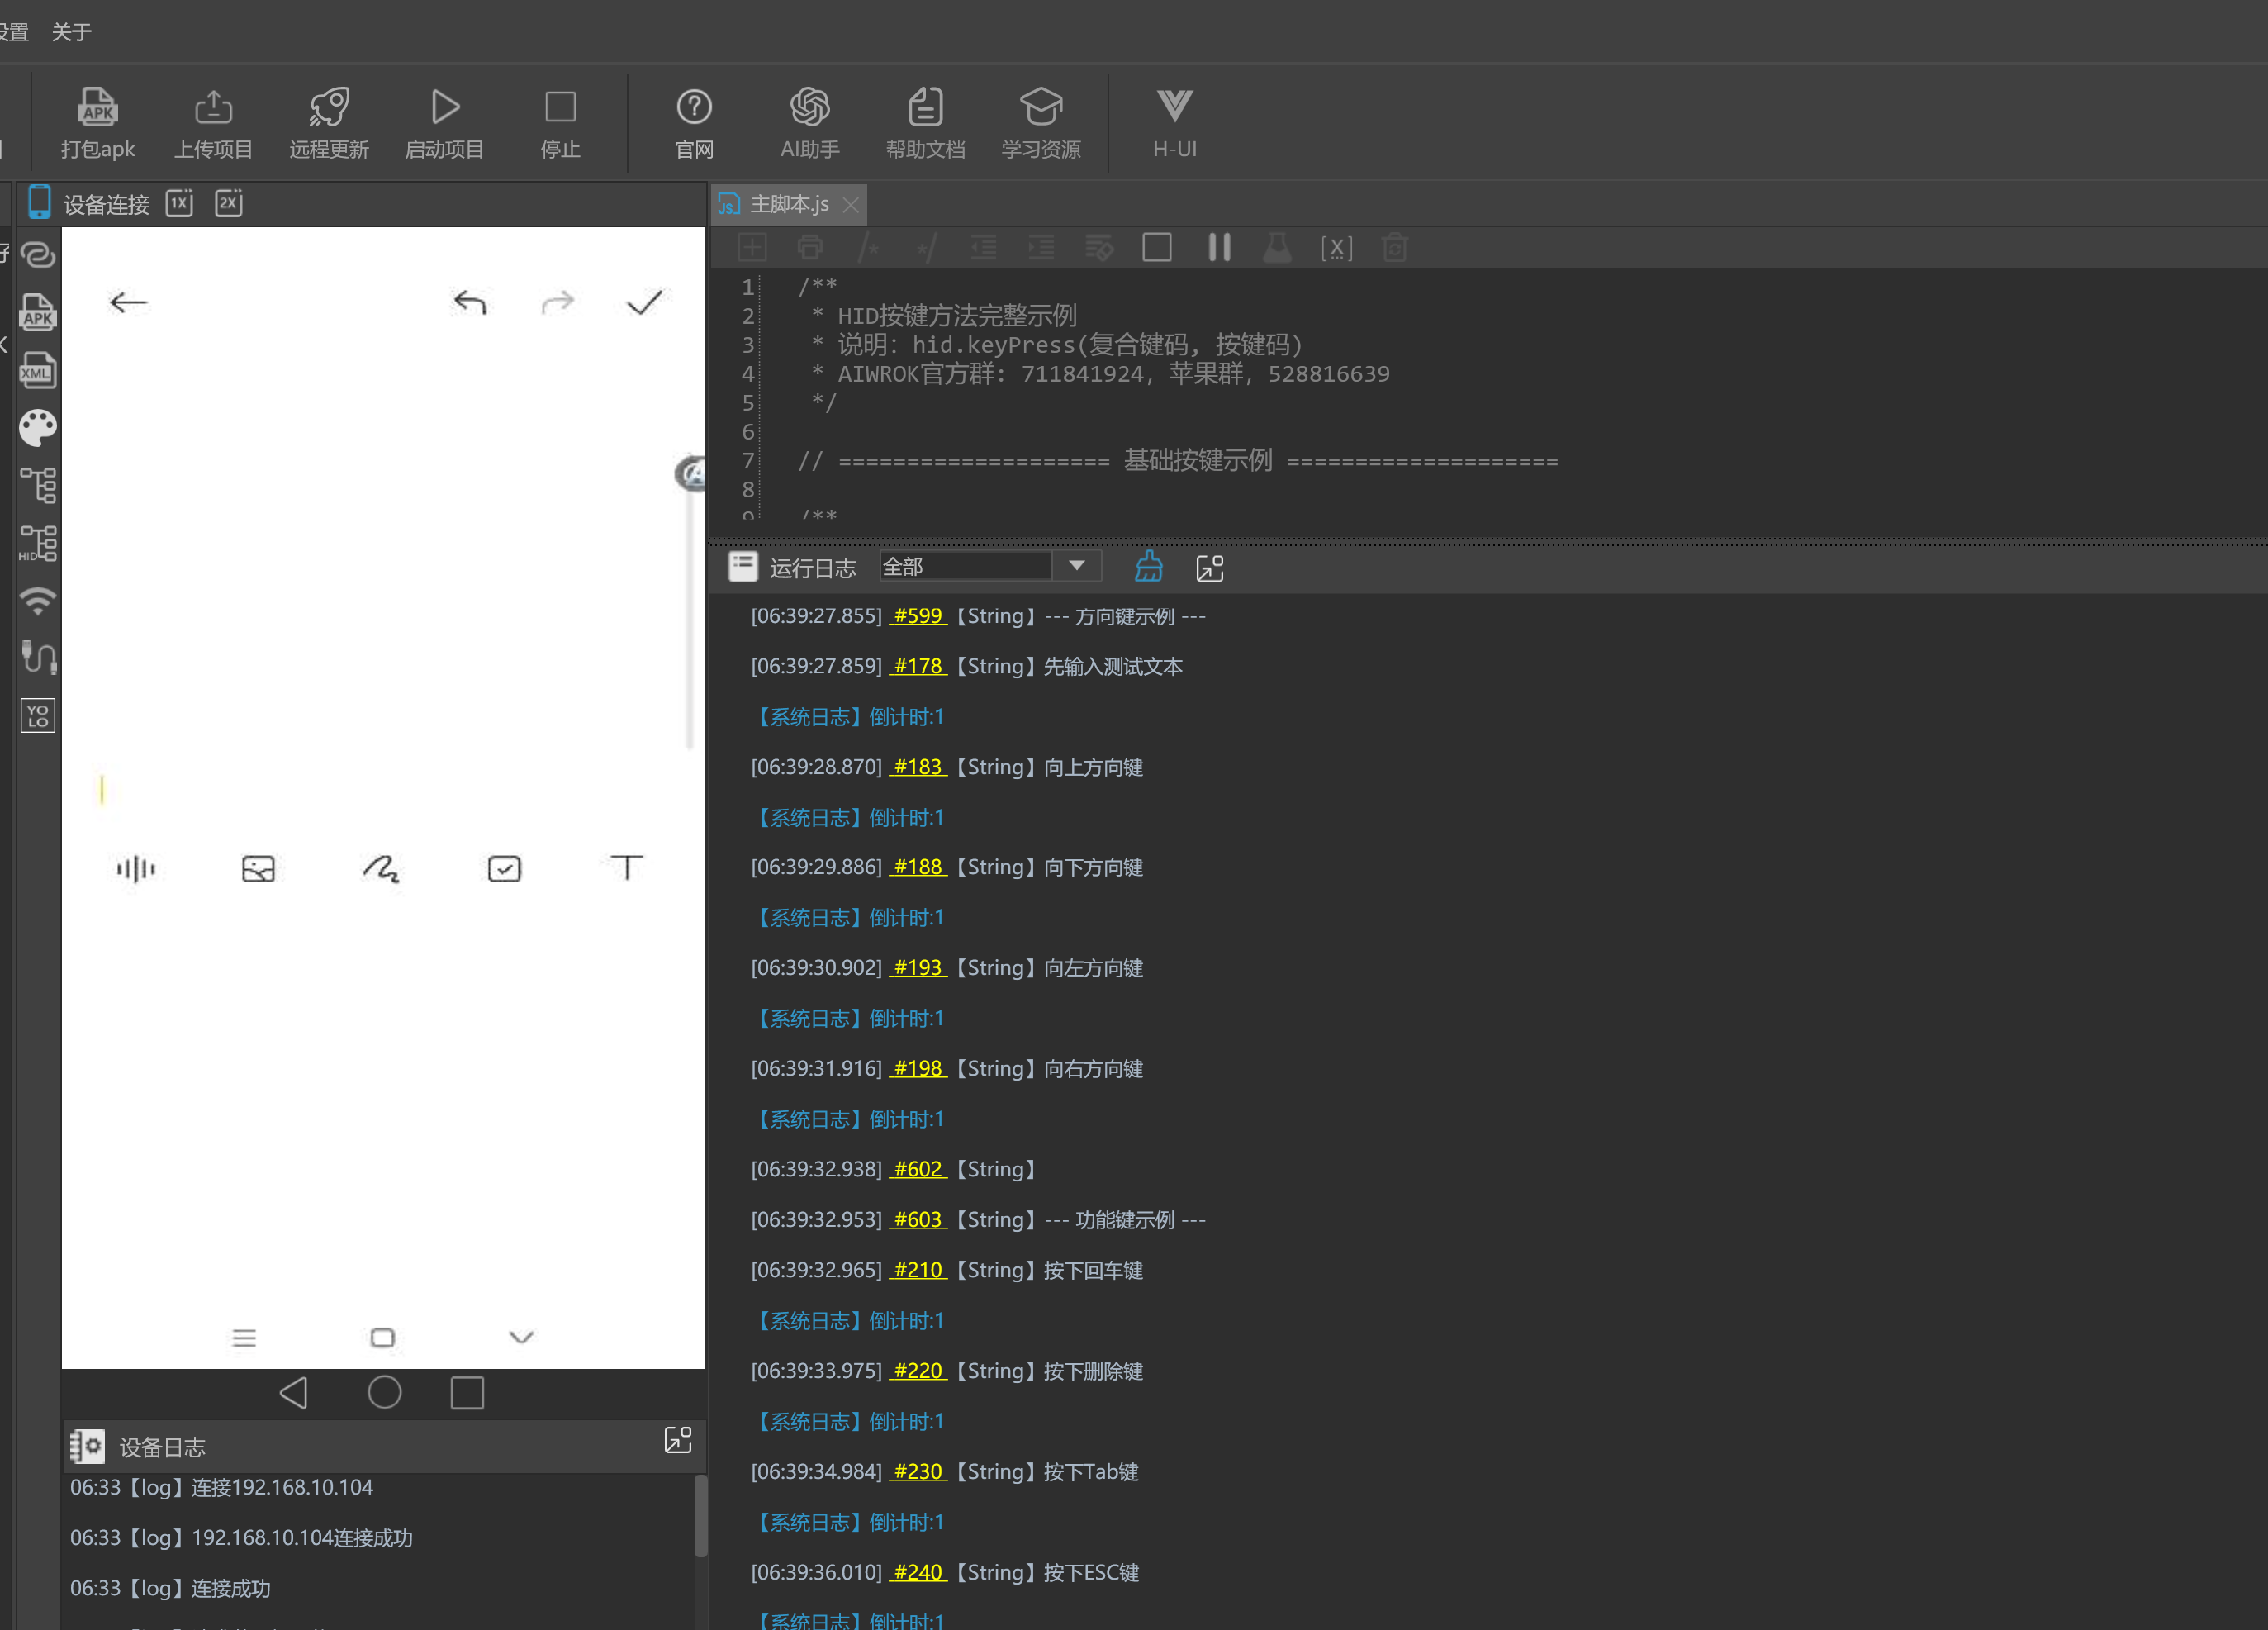Collapse keyboard with the down chevron
This screenshot has width=2268, height=1630.
(x=521, y=1338)
